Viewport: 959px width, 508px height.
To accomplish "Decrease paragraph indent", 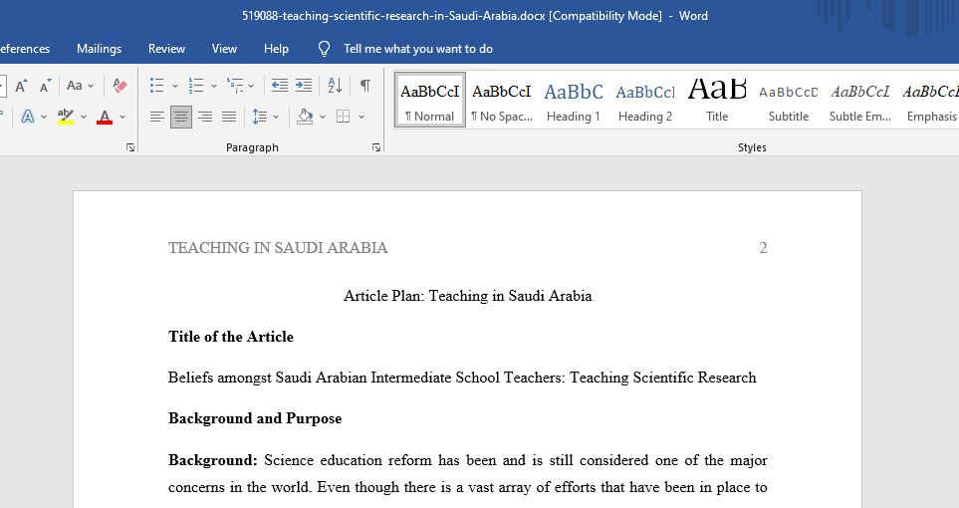I will coord(280,86).
